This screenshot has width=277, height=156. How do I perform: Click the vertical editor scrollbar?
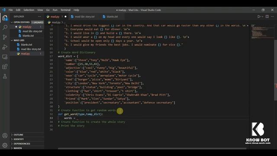point(275,70)
